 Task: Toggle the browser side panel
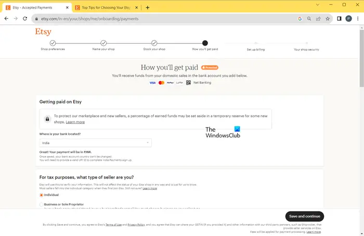(339, 19)
